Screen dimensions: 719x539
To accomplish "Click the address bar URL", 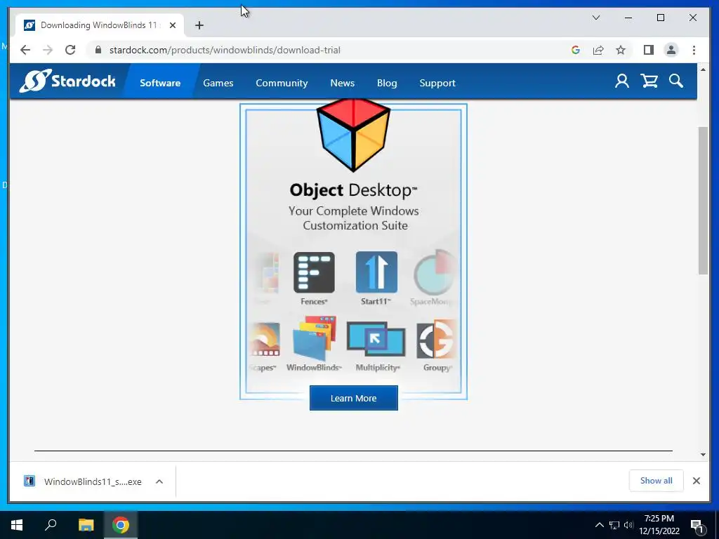I will coord(225,50).
